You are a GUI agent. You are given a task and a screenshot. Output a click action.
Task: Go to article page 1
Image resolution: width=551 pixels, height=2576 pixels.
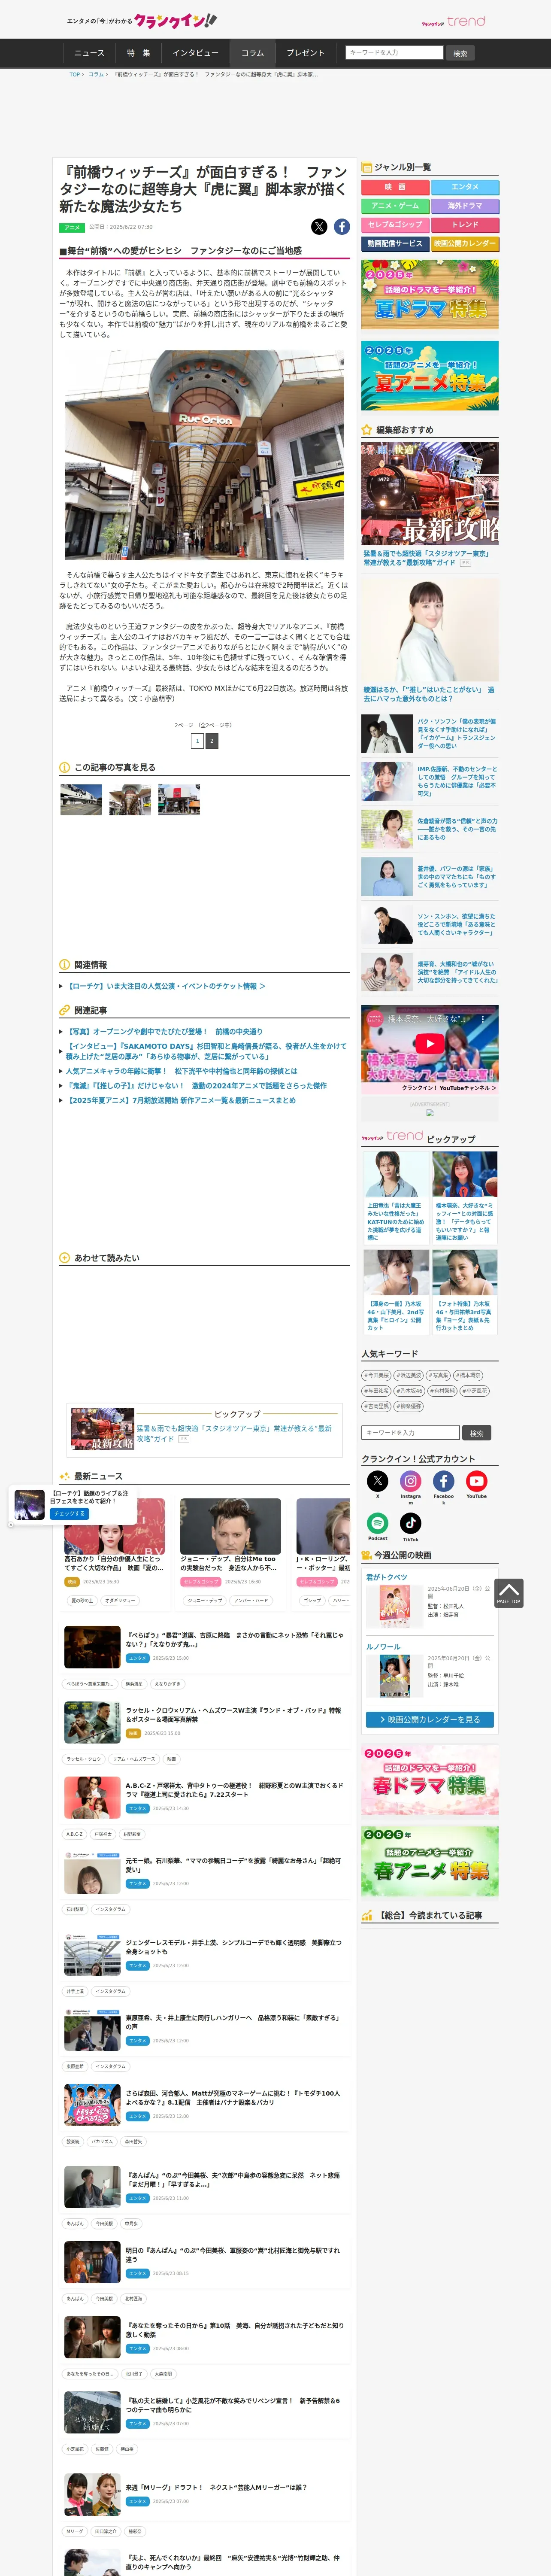197,741
